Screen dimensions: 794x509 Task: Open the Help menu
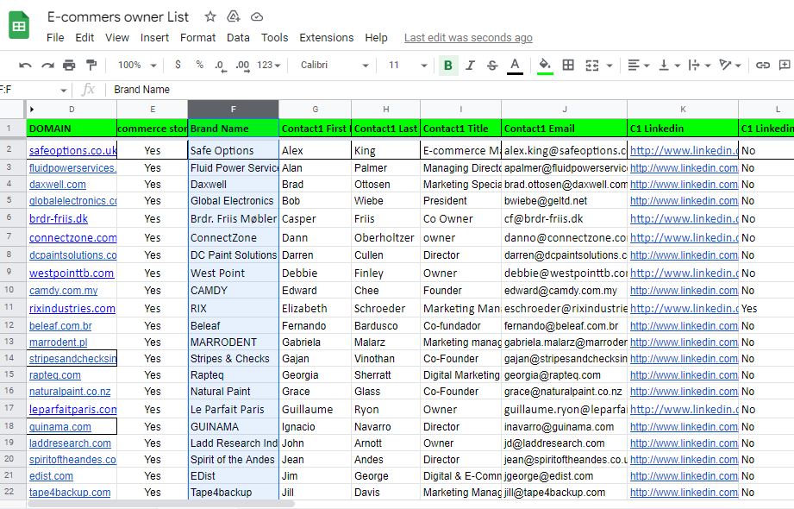pos(376,37)
